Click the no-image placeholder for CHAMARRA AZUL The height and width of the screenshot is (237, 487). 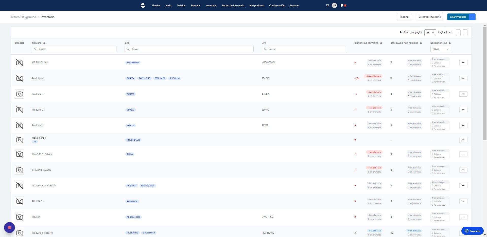20,170
